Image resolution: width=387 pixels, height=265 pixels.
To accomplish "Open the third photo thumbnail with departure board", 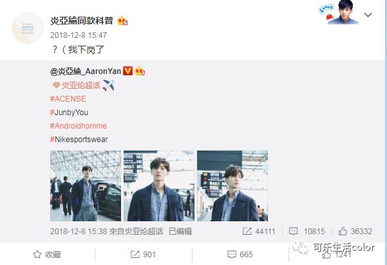I will coord(232,186).
